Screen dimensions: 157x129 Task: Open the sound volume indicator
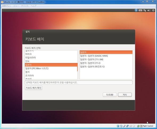click(x=149, y=10)
